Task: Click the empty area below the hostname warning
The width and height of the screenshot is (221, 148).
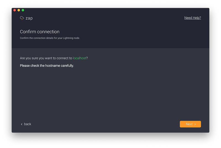Action: (x=110, y=91)
